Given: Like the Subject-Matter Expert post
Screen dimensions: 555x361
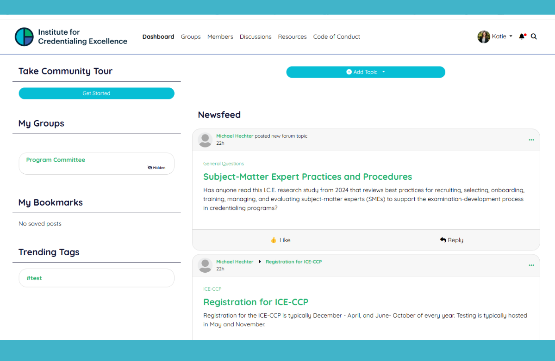Looking at the screenshot, I should coord(281,240).
